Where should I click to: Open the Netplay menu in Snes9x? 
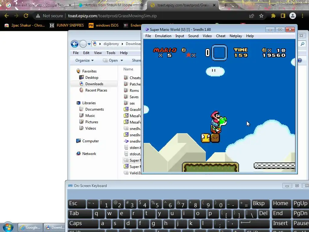[236, 36]
